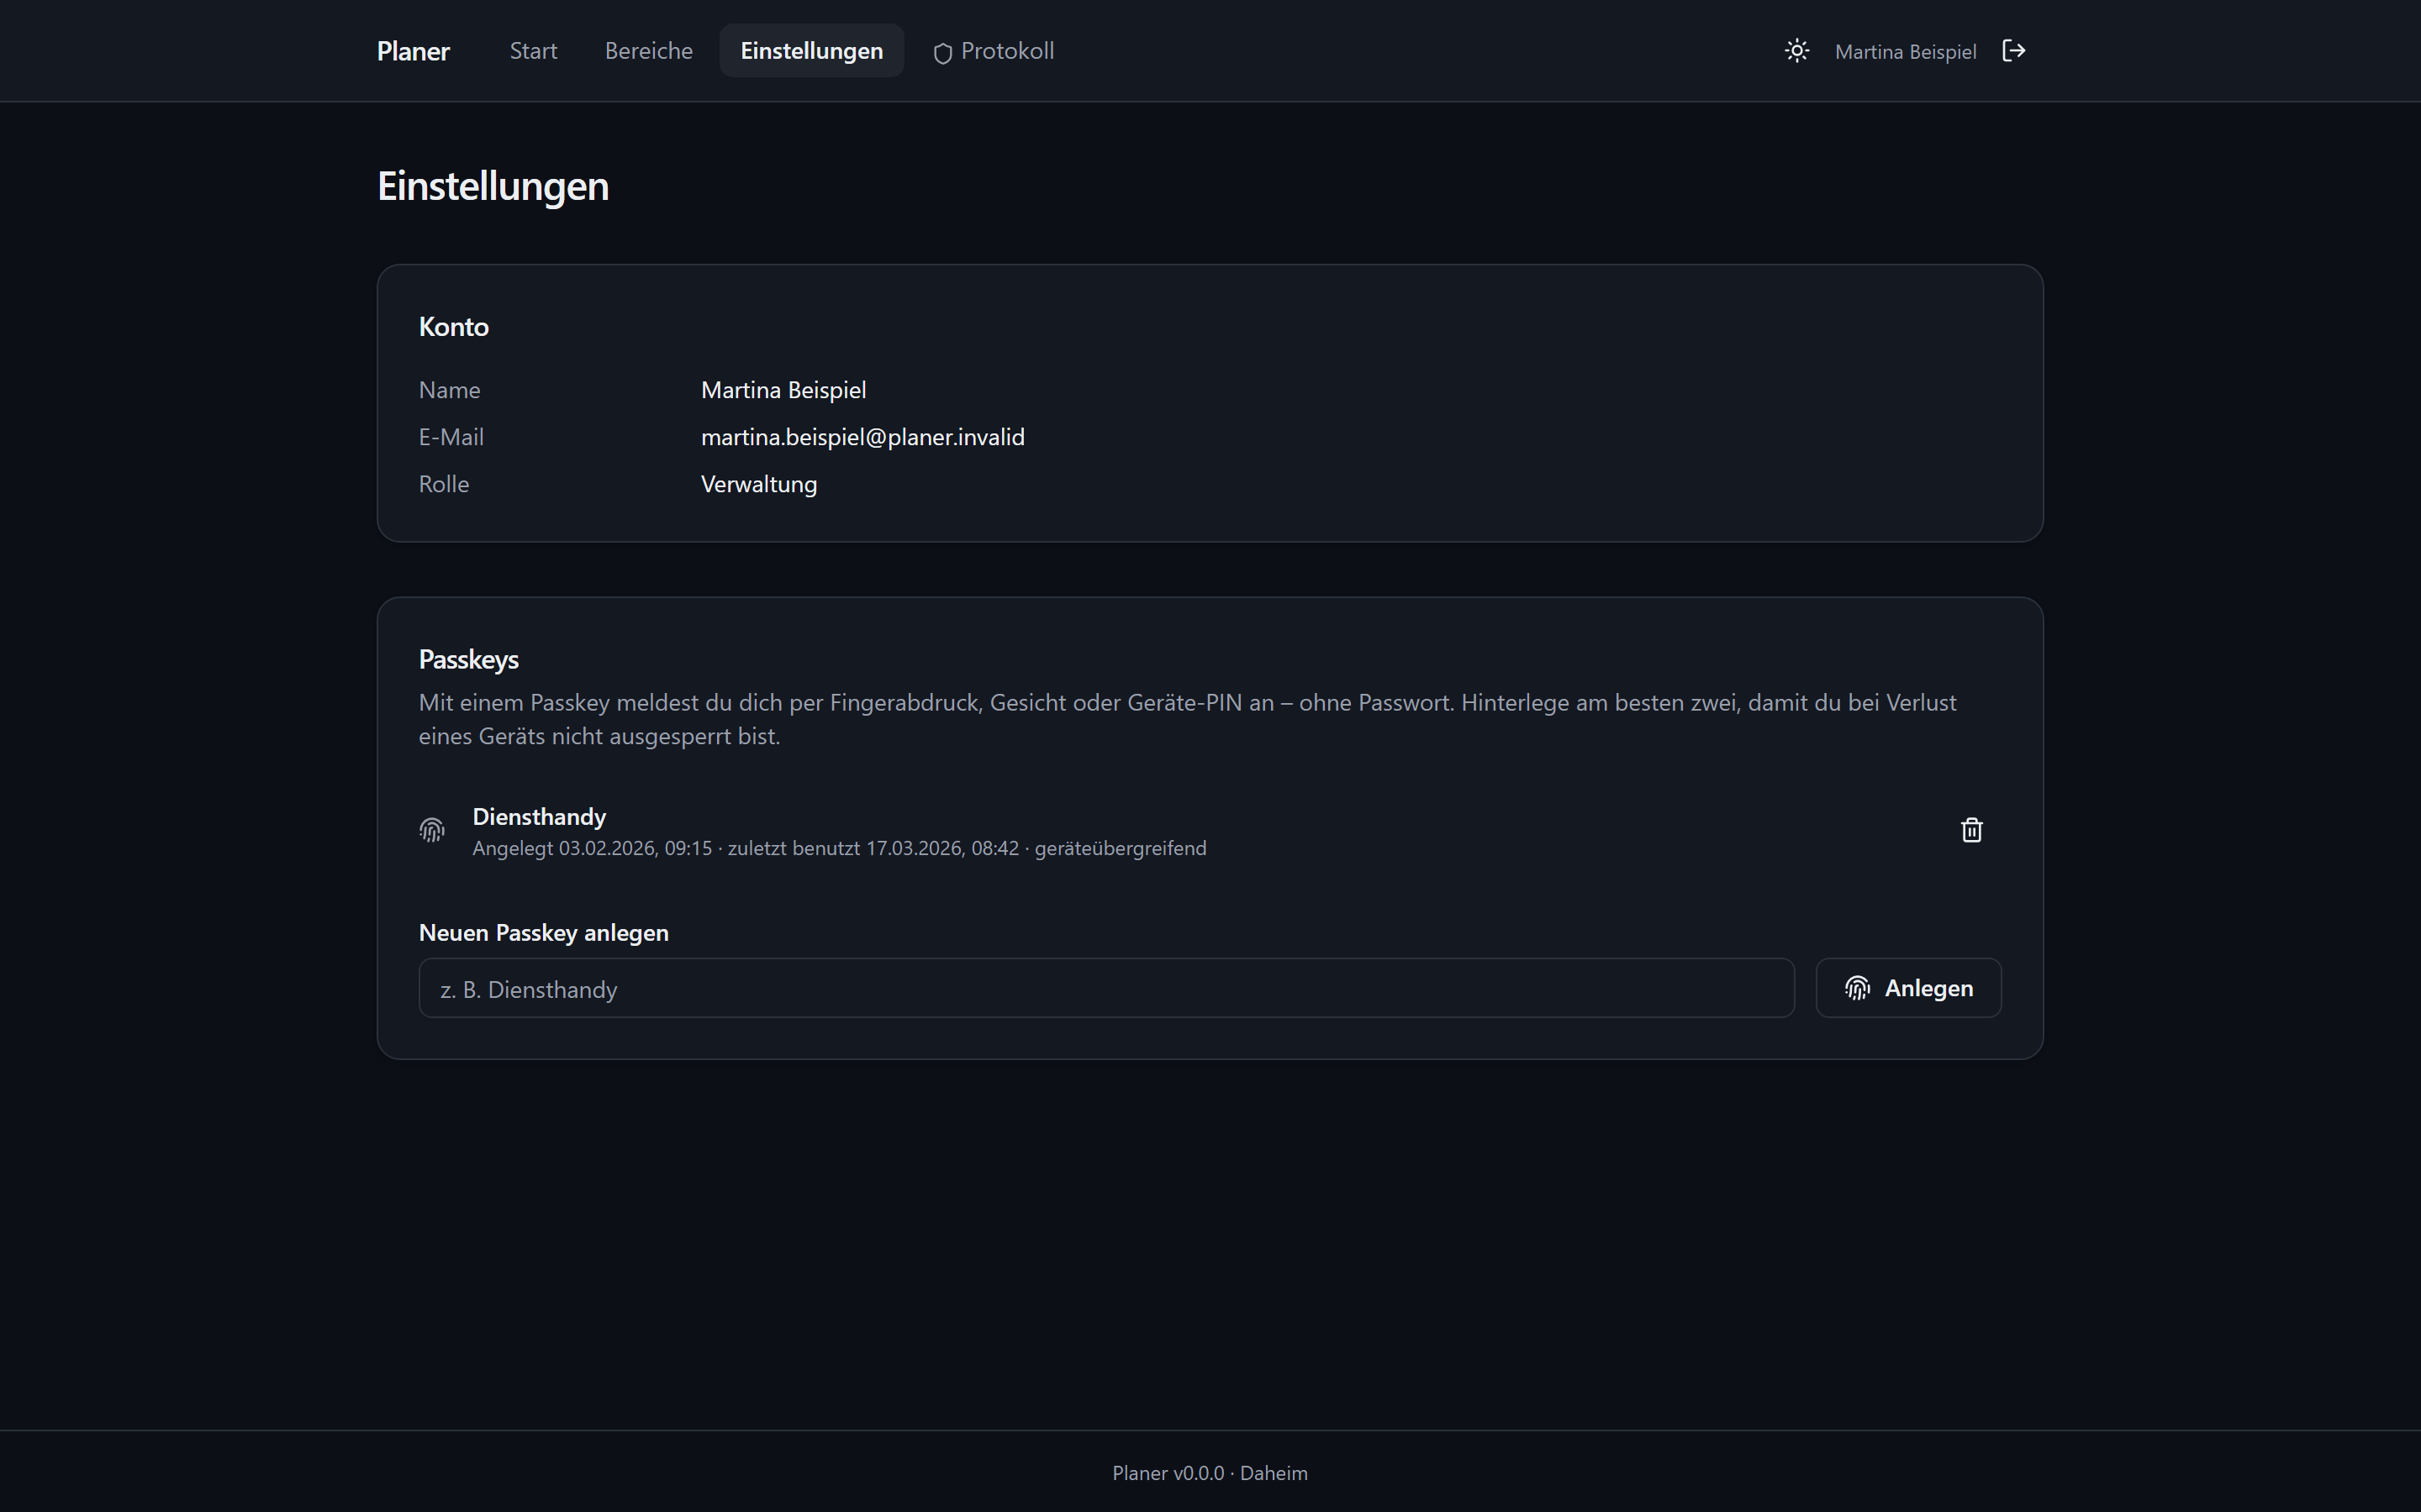The height and width of the screenshot is (1512, 2421).
Task: Go to the Bereiche tab
Action: point(648,51)
